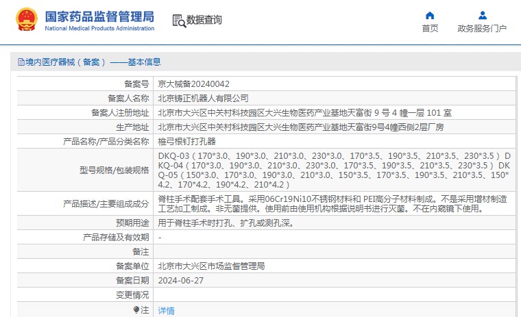This screenshot has height=317, width=521.
Task: Select the intended use text 用于脊柱手术时打孔
Action: pos(227,223)
